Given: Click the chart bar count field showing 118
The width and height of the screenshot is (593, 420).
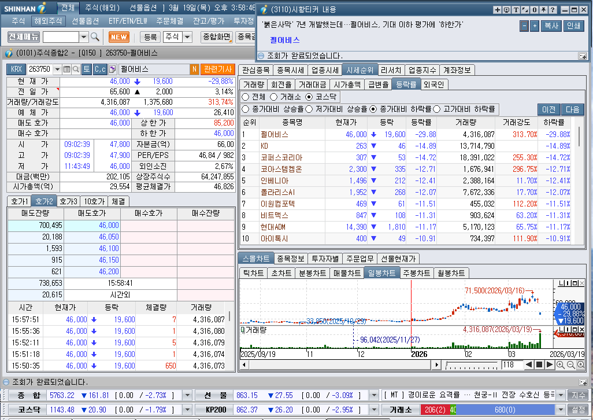Looking at the screenshot, I should tap(512, 365).
